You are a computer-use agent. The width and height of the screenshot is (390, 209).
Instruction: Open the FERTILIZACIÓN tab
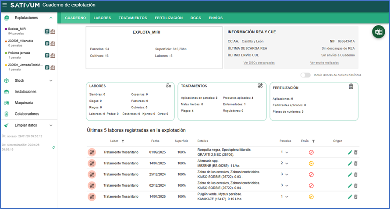[168, 18]
